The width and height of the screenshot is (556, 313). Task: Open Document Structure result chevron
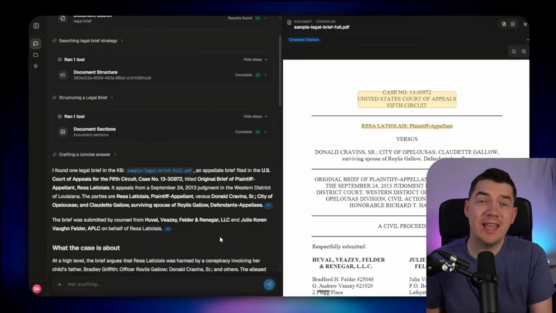click(266, 75)
